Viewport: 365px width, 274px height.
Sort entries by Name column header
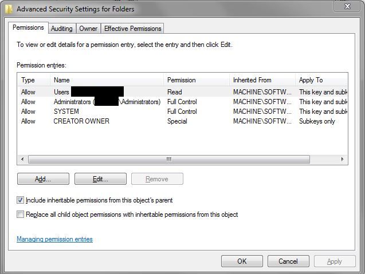click(61, 80)
